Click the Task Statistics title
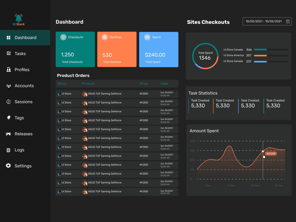The image size is (296, 222). coord(203,93)
